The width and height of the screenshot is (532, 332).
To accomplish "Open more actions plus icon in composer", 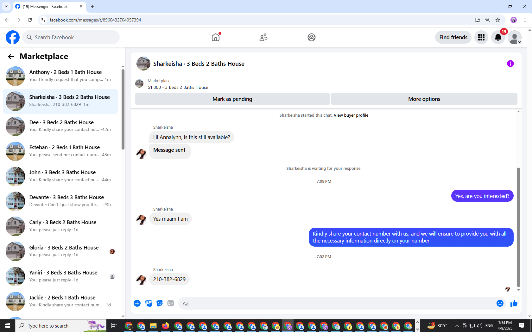I will point(137,304).
